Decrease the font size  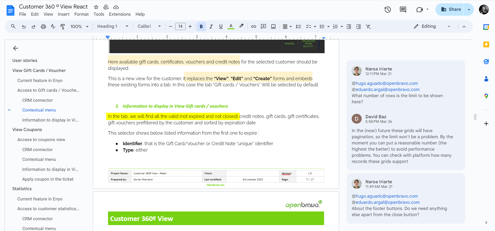tap(170, 26)
